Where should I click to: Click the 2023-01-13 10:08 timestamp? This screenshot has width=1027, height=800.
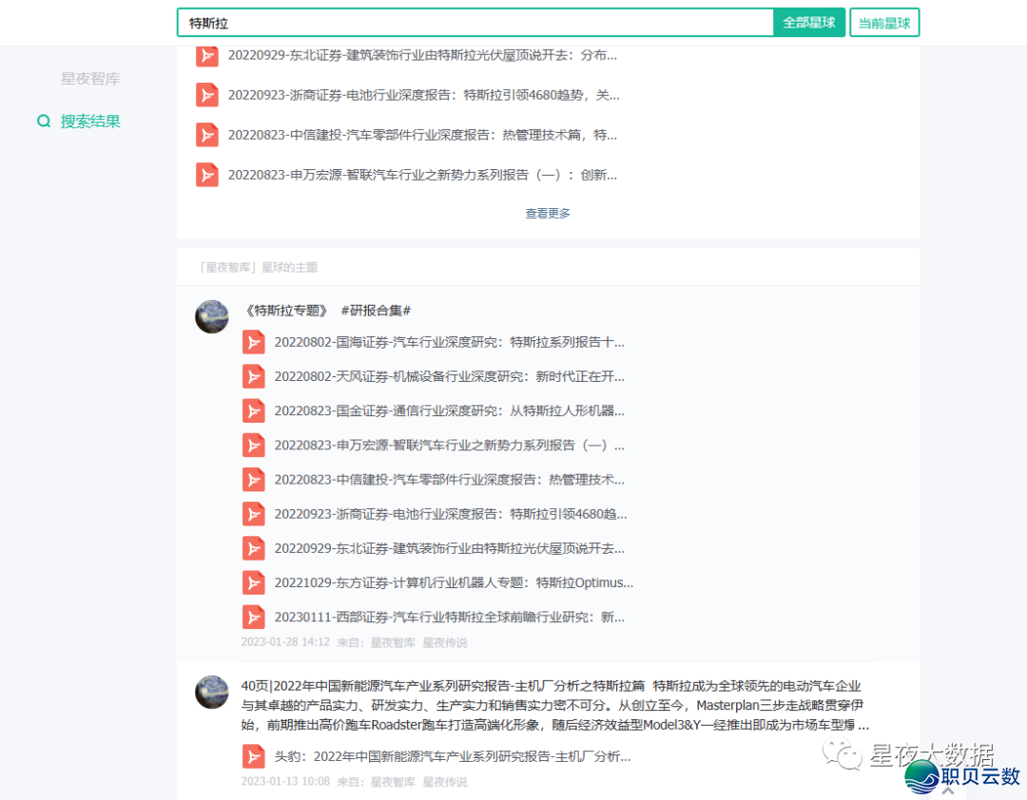285,781
